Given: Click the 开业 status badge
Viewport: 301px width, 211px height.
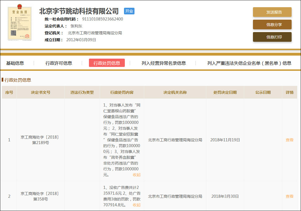Looking at the screenshot, I should pyautogui.click(x=129, y=11).
